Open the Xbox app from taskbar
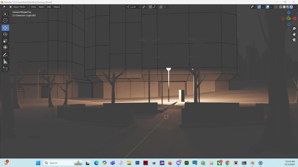 point(220,163)
